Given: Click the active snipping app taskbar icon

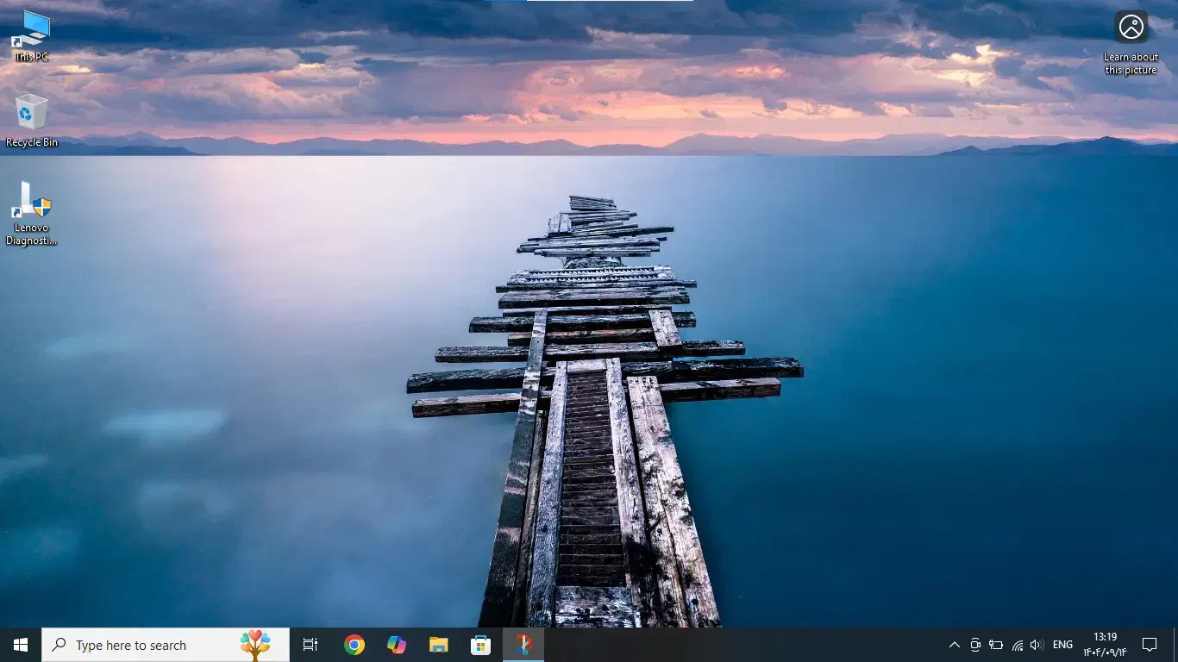Looking at the screenshot, I should [x=523, y=644].
